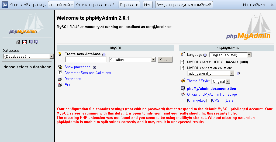
Task: Click the Create new database star icon
Action: [x=60, y=54]
